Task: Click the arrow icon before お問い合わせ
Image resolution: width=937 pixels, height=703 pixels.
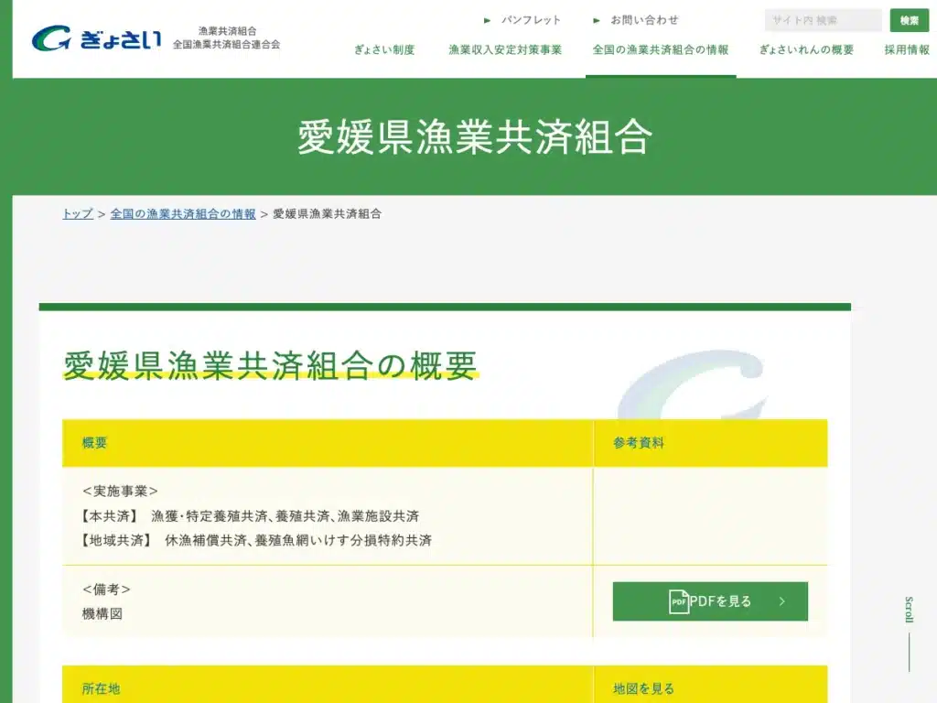Action: (596, 20)
